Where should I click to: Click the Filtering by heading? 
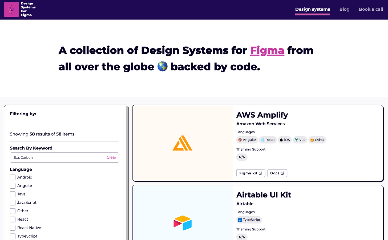point(23,114)
